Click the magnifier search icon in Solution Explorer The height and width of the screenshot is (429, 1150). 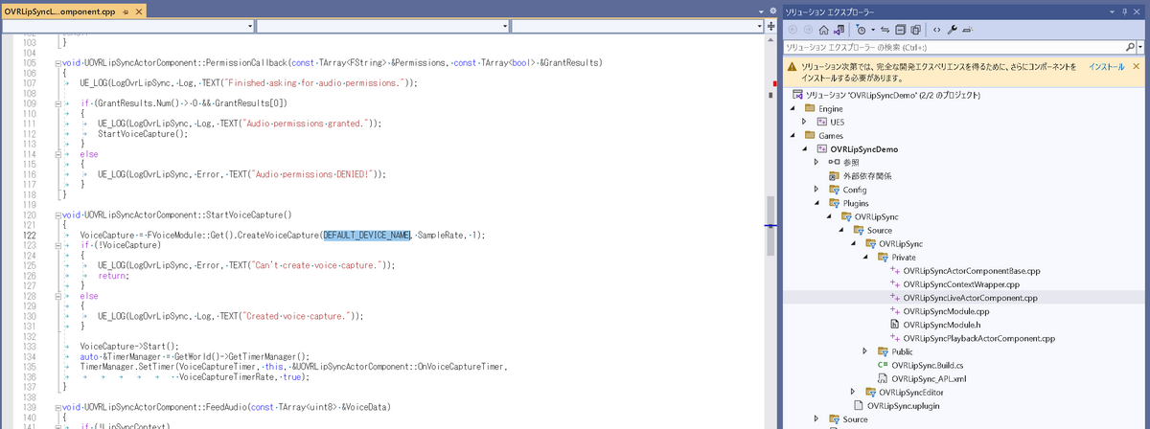(x=1131, y=46)
